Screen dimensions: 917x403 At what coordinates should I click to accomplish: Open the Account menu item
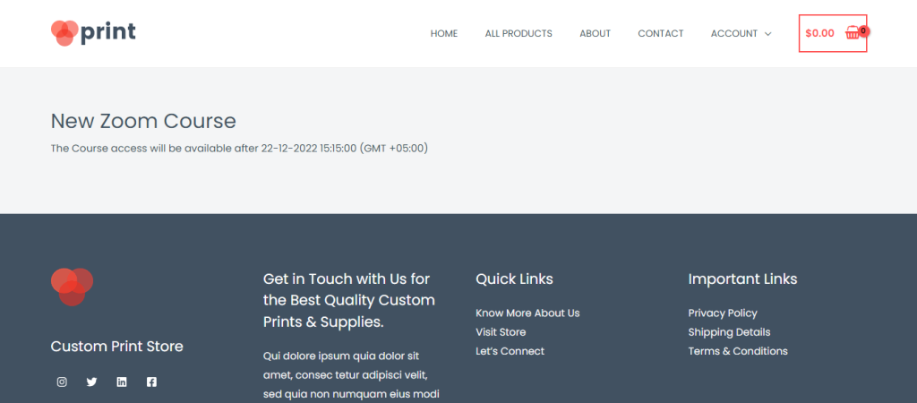click(734, 33)
